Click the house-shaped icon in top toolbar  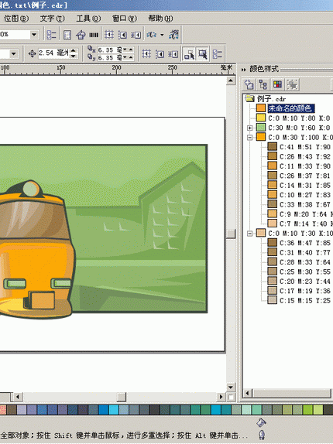81,35
